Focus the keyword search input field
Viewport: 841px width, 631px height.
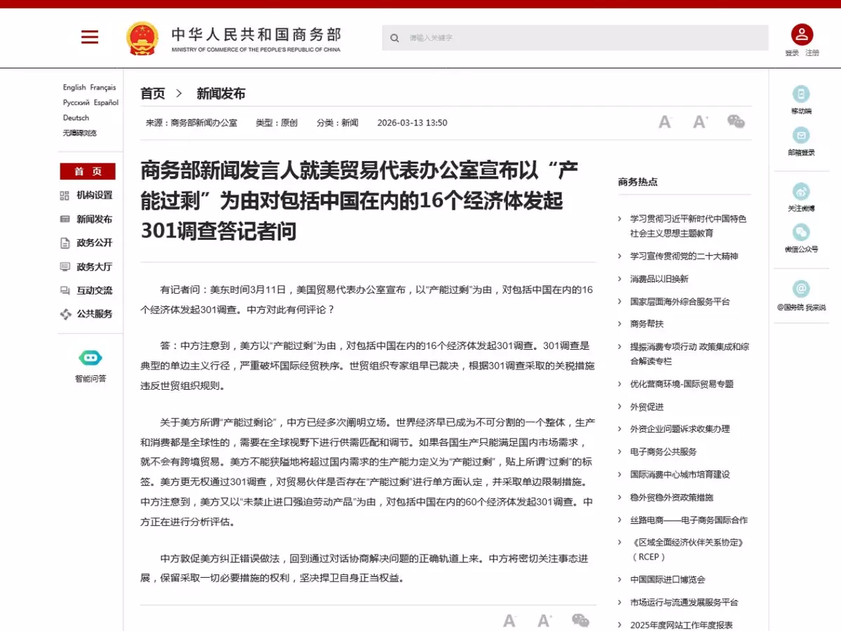[x=582, y=38]
